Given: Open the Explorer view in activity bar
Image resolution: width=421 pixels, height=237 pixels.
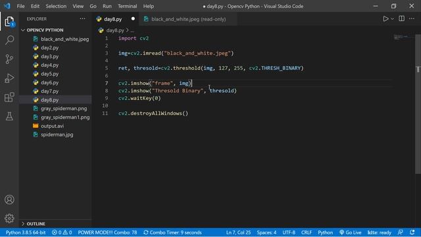Looking at the screenshot, I should pyautogui.click(x=9, y=22).
